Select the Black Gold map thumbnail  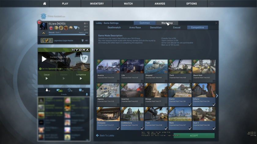click(x=204, y=67)
